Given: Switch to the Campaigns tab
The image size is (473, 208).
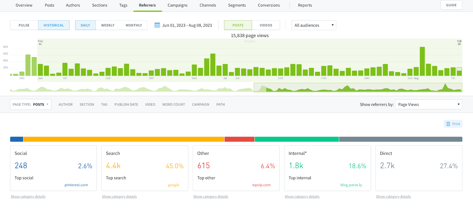Looking at the screenshot, I should coord(177,5).
